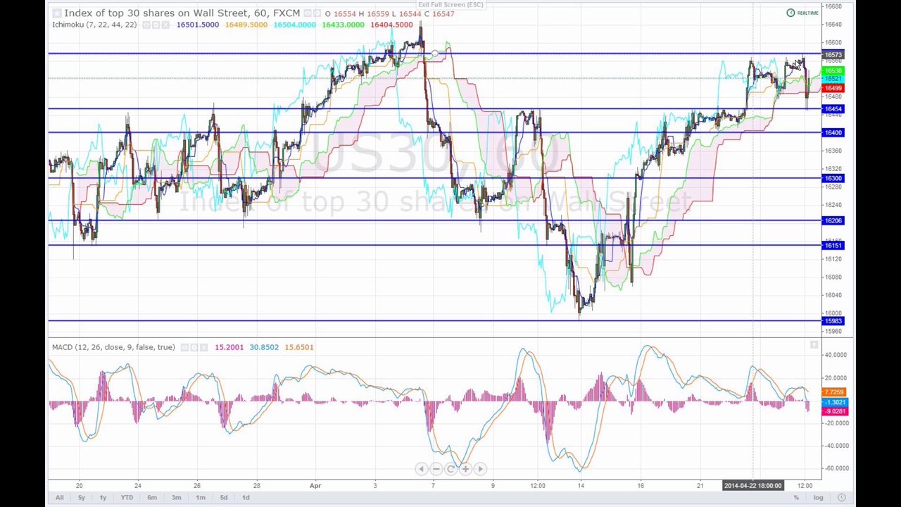This screenshot has width=901, height=507.
Task: Click the MACD (12, 26, close, 9) legend label
Action: click(x=113, y=347)
